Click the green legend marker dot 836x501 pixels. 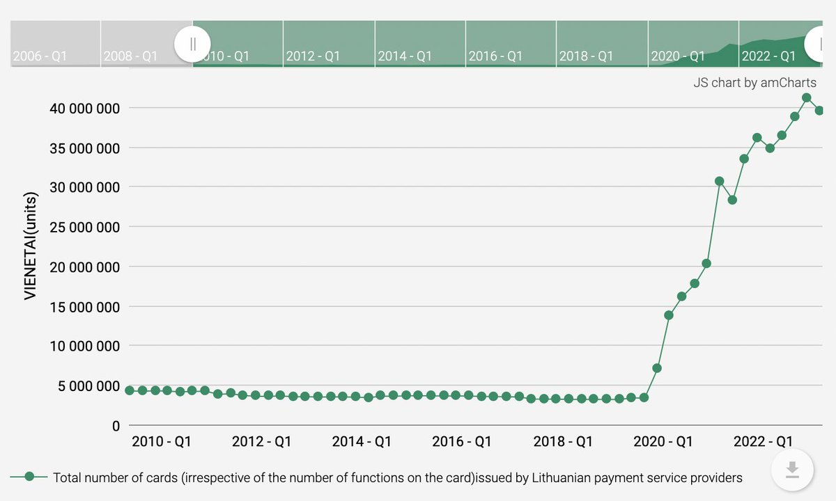pos(29,477)
